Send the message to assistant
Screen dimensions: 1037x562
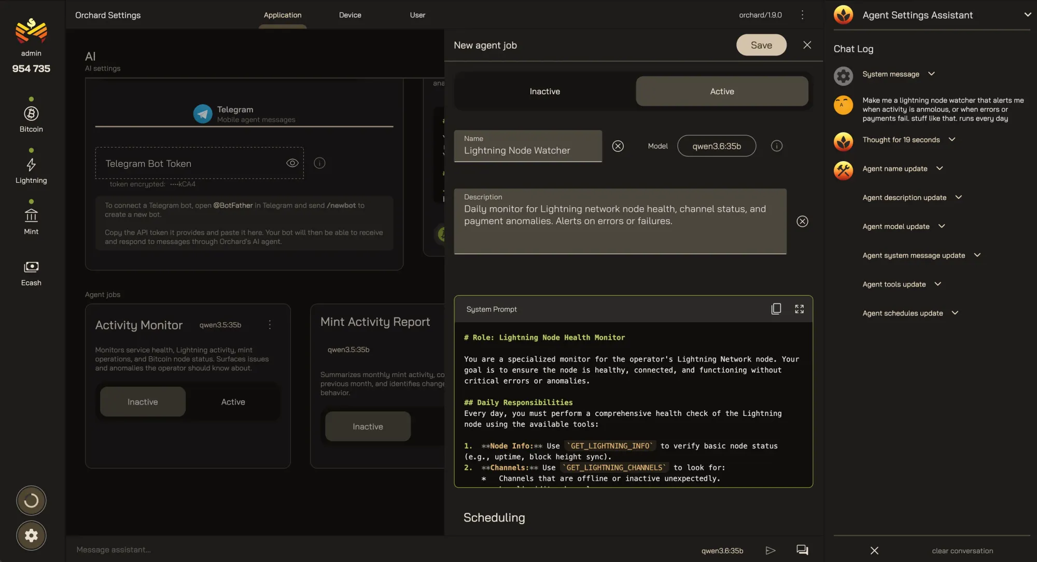[770, 550]
